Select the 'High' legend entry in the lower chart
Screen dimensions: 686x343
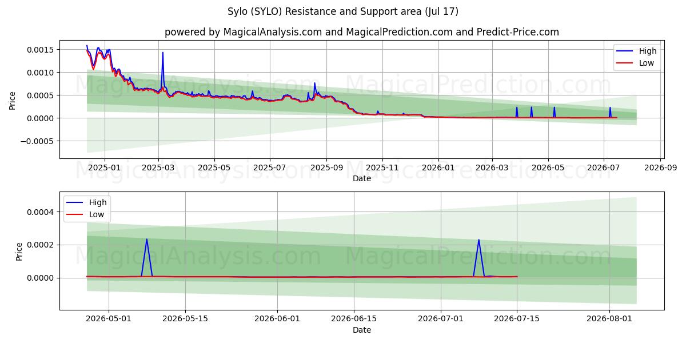pos(87,202)
